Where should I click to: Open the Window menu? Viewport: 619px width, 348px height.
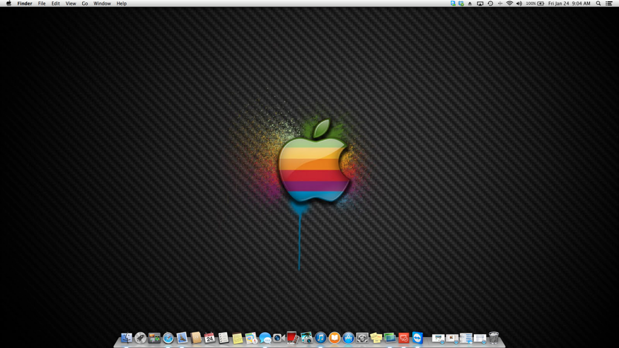(x=102, y=3)
